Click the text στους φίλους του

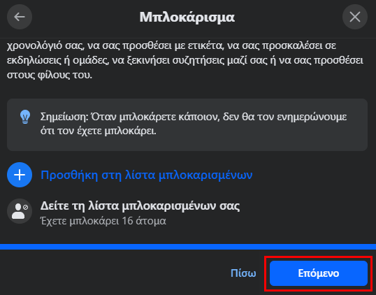tap(50, 75)
